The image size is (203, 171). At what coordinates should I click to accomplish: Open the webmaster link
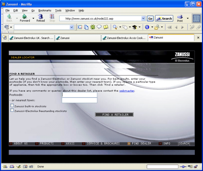click(127, 91)
